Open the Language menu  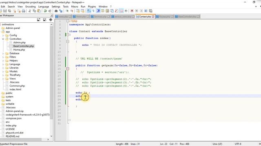coord(44,6)
